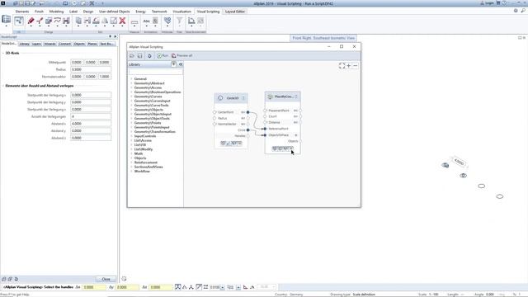This screenshot has height=297, width=528.
Task: Toggle the Objects output port on PlaceByCount
Action: (x=300, y=141)
